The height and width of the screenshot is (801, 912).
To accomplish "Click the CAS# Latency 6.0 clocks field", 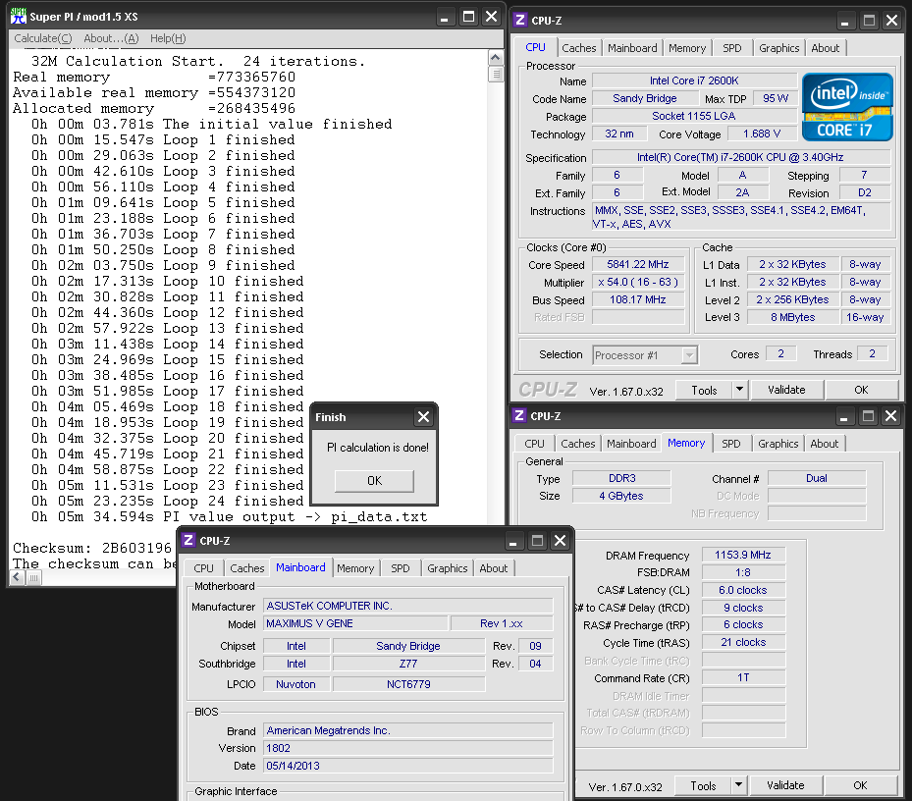I will tap(743, 590).
